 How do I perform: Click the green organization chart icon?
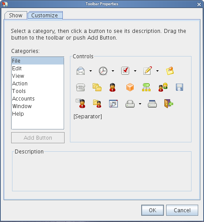tap(146, 87)
